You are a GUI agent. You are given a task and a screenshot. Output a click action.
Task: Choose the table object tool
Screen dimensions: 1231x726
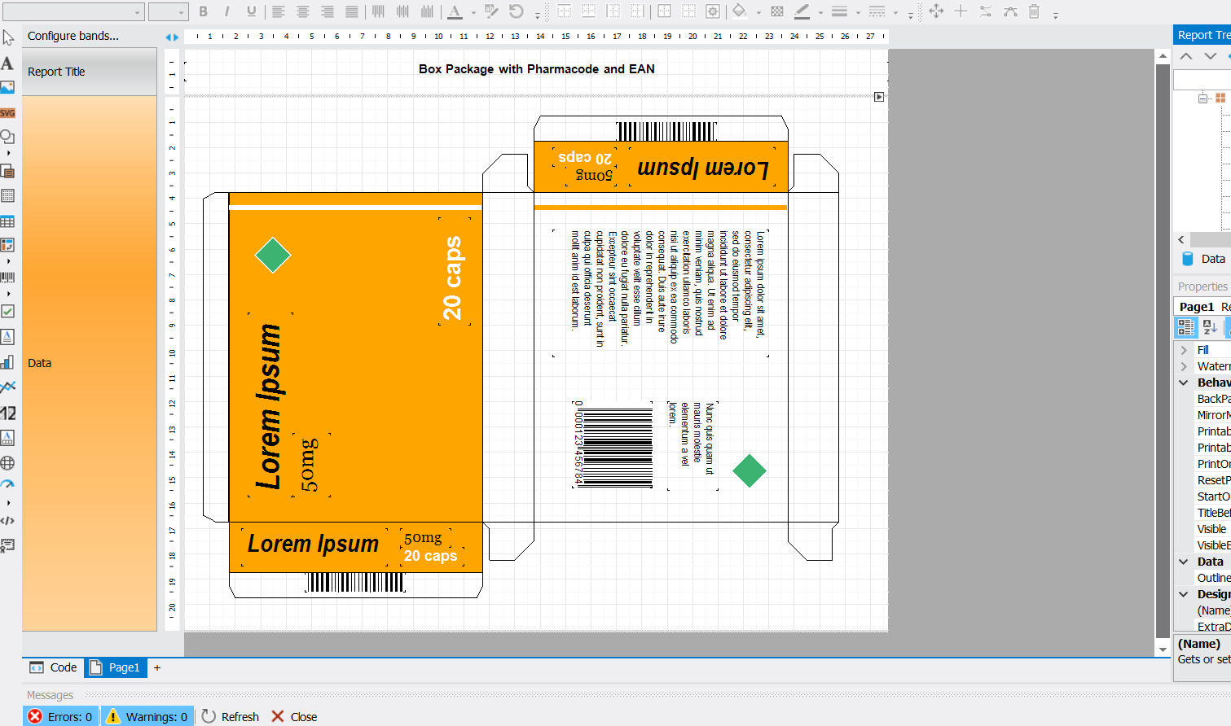7,221
